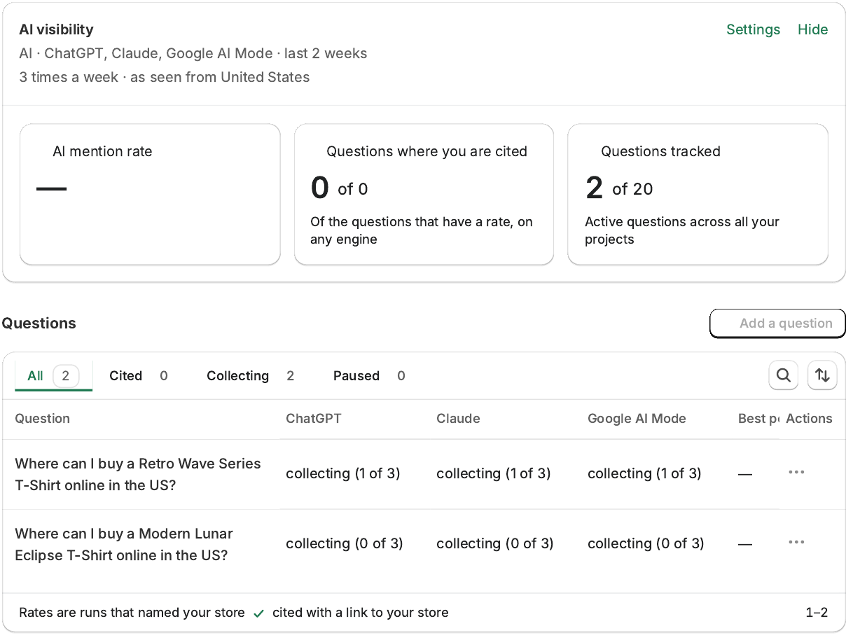Open actions menu for Modern Lunar Eclipse question
Image resolution: width=853 pixels, height=640 pixels.
tap(796, 543)
